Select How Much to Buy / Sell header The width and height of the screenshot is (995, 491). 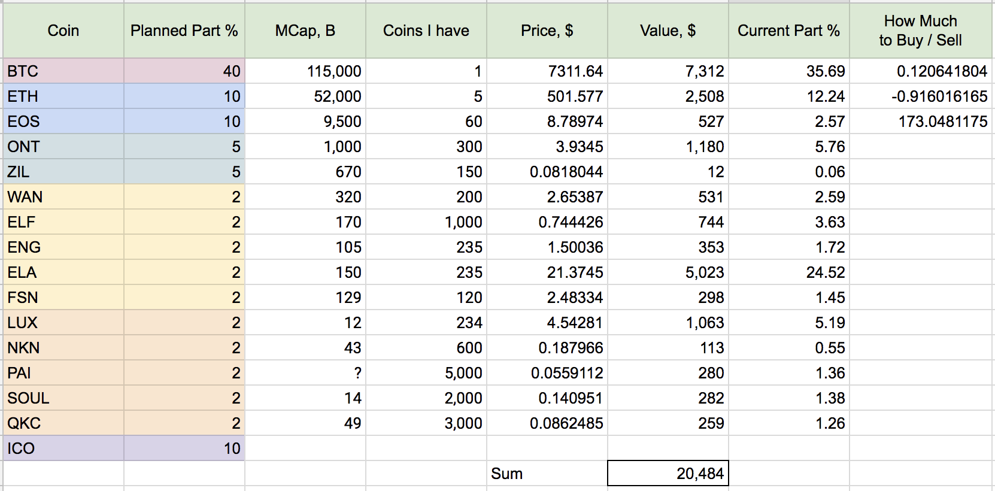pos(921,31)
